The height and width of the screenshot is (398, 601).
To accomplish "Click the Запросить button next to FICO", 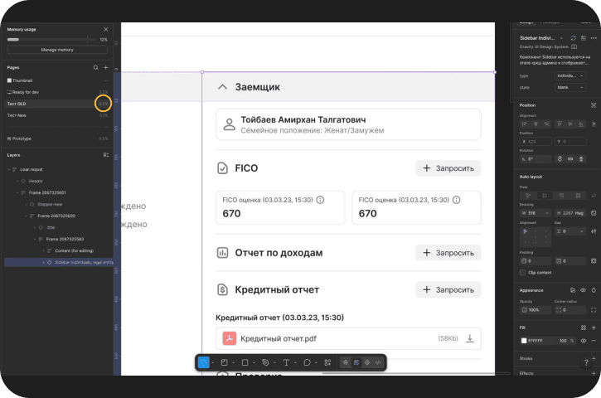I will (x=448, y=168).
